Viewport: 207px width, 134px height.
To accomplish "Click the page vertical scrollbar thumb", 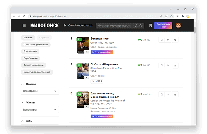I will [x=195, y=30].
